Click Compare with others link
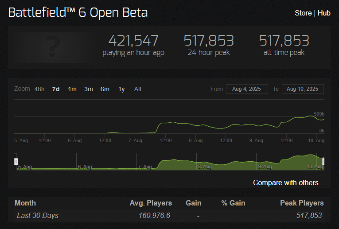The width and height of the screenshot is (339, 229). pos(288,183)
